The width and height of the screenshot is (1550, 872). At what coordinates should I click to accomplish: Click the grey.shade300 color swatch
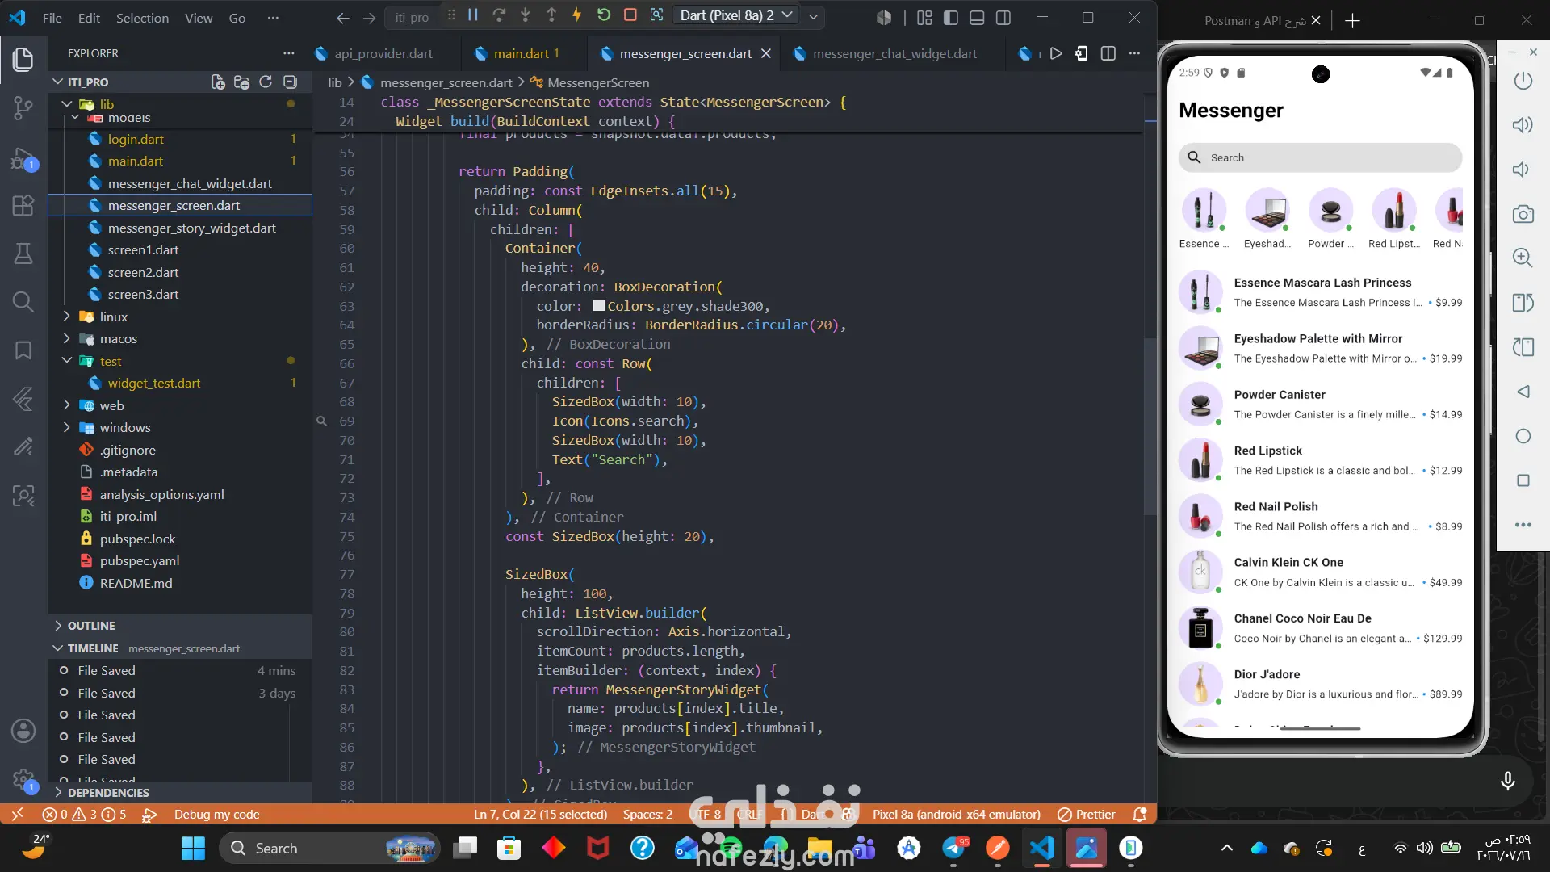pyautogui.click(x=599, y=305)
